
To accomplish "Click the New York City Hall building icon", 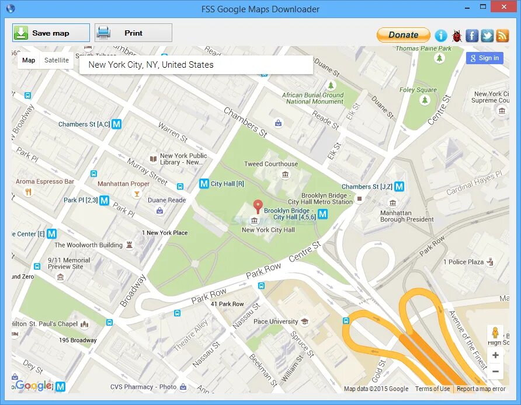I will [255, 221].
